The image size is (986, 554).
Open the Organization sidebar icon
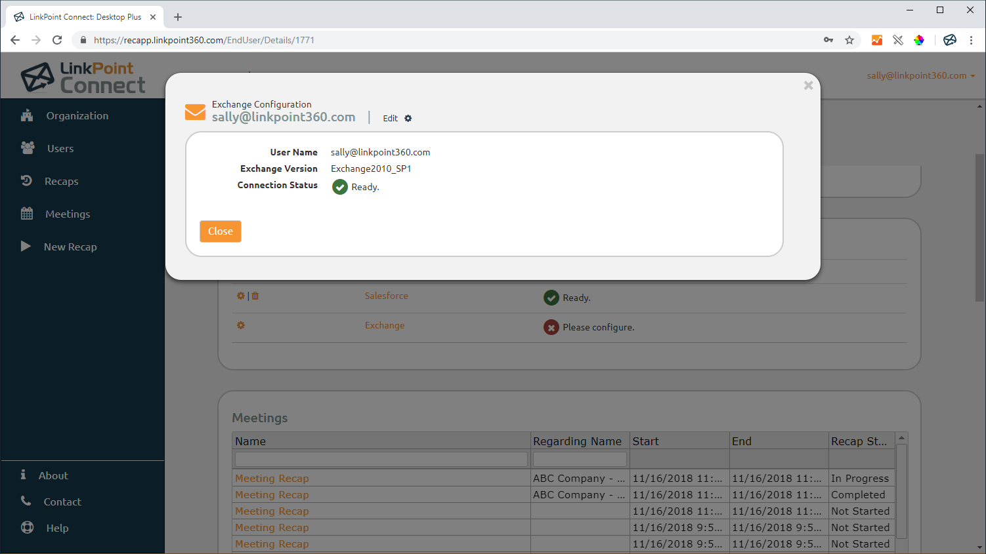pyautogui.click(x=27, y=116)
